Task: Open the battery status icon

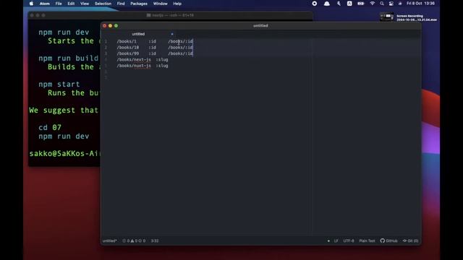Action: tap(361, 4)
